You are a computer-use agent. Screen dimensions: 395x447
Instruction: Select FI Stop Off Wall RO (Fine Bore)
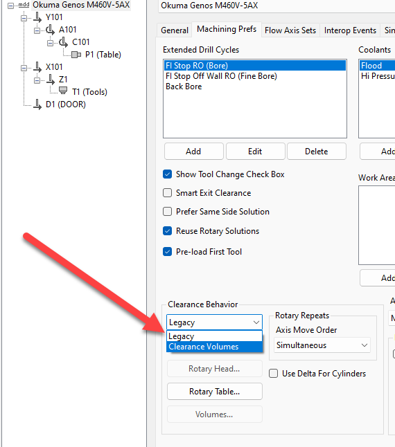click(x=255, y=76)
